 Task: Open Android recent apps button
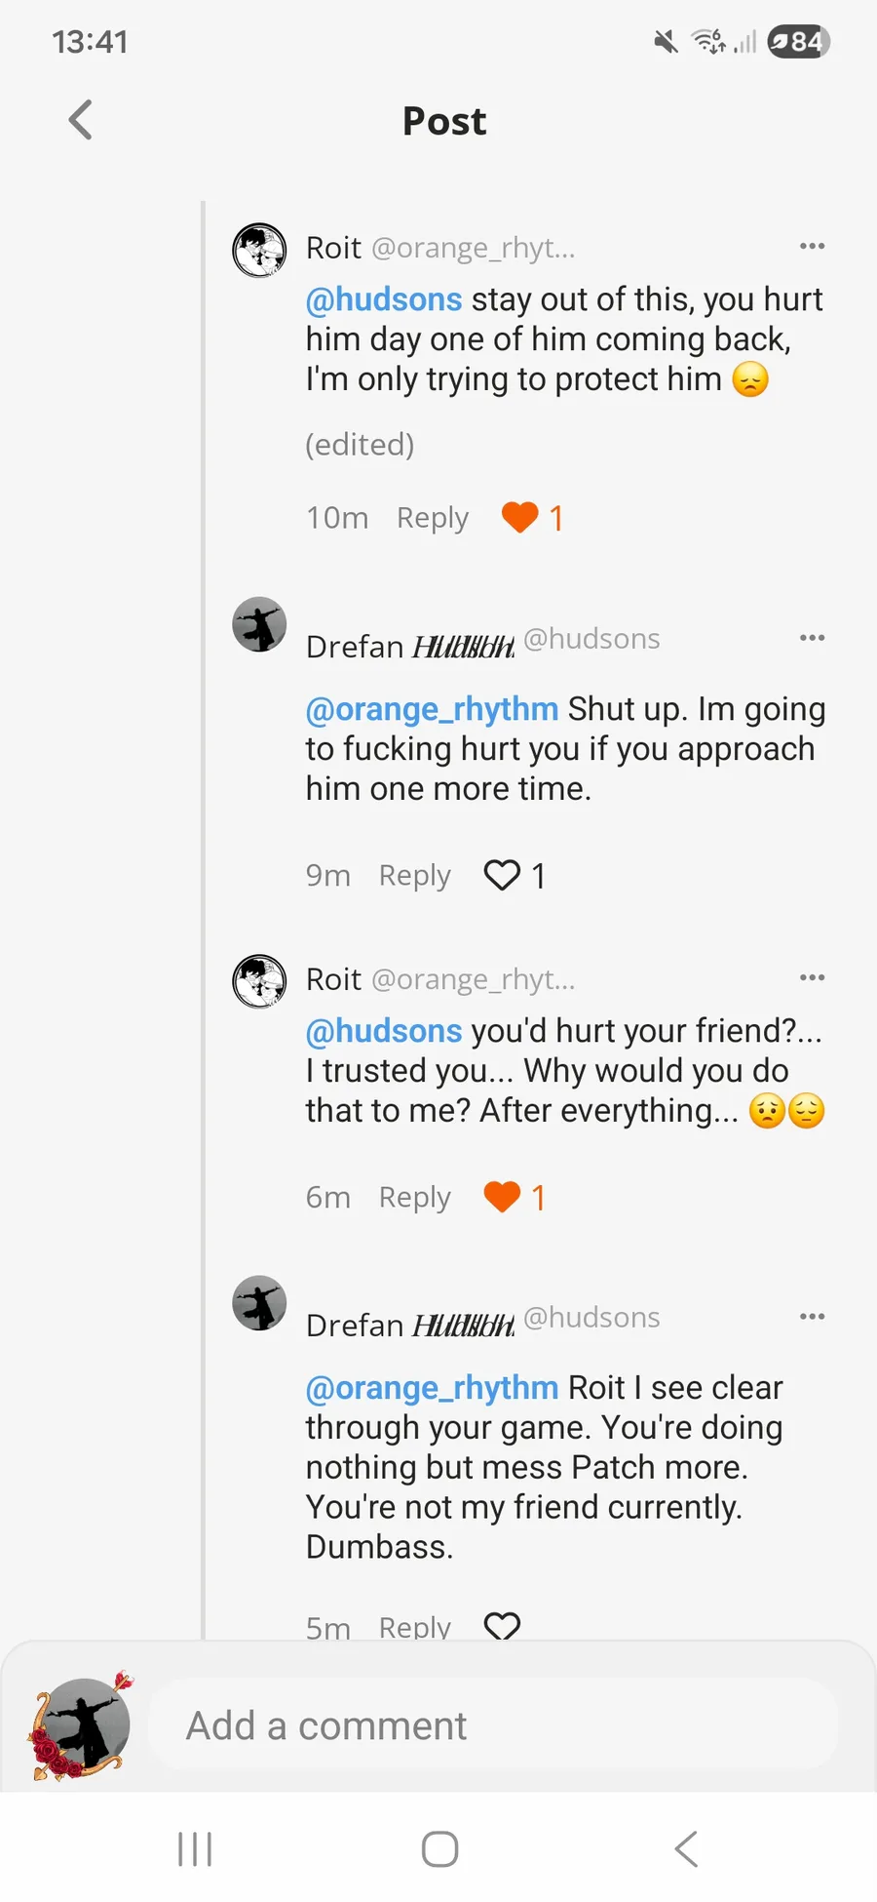(x=195, y=1849)
